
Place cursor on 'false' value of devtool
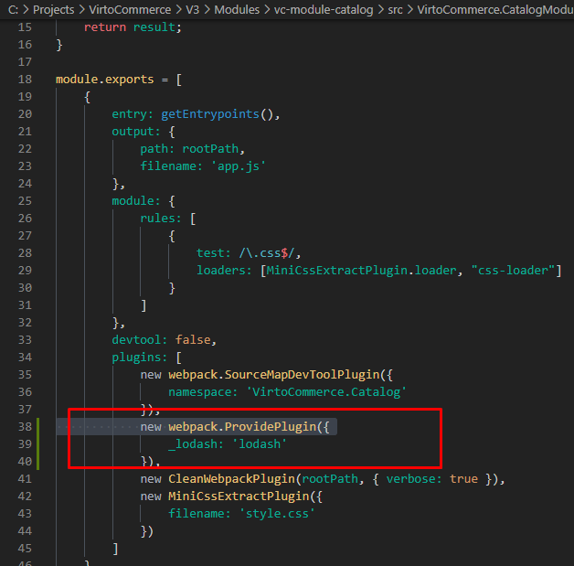(193, 340)
